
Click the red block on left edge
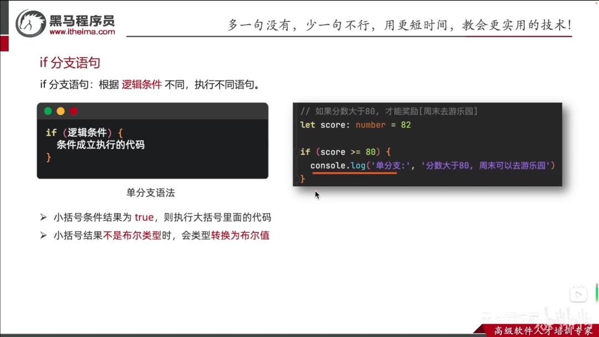click(4, 43)
